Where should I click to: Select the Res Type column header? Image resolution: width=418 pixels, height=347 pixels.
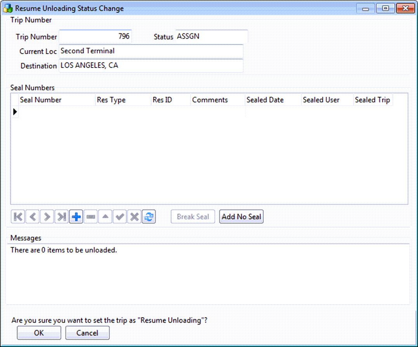click(123, 100)
